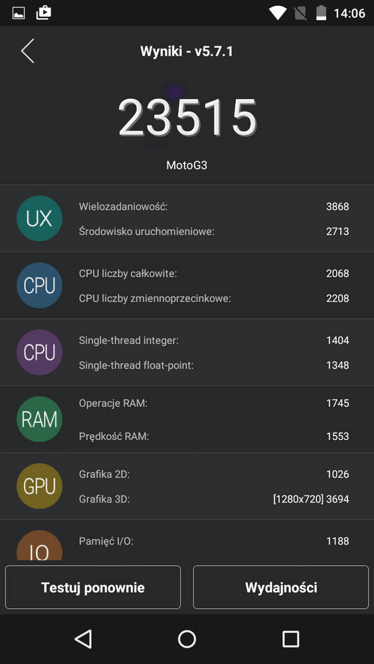Tap the battery status icon
374x664 pixels.
pyautogui.click(x=322, y=13)
